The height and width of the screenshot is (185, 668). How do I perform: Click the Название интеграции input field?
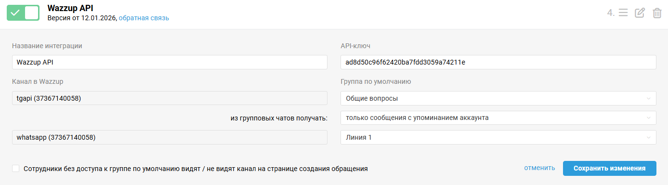click(170, 62)
